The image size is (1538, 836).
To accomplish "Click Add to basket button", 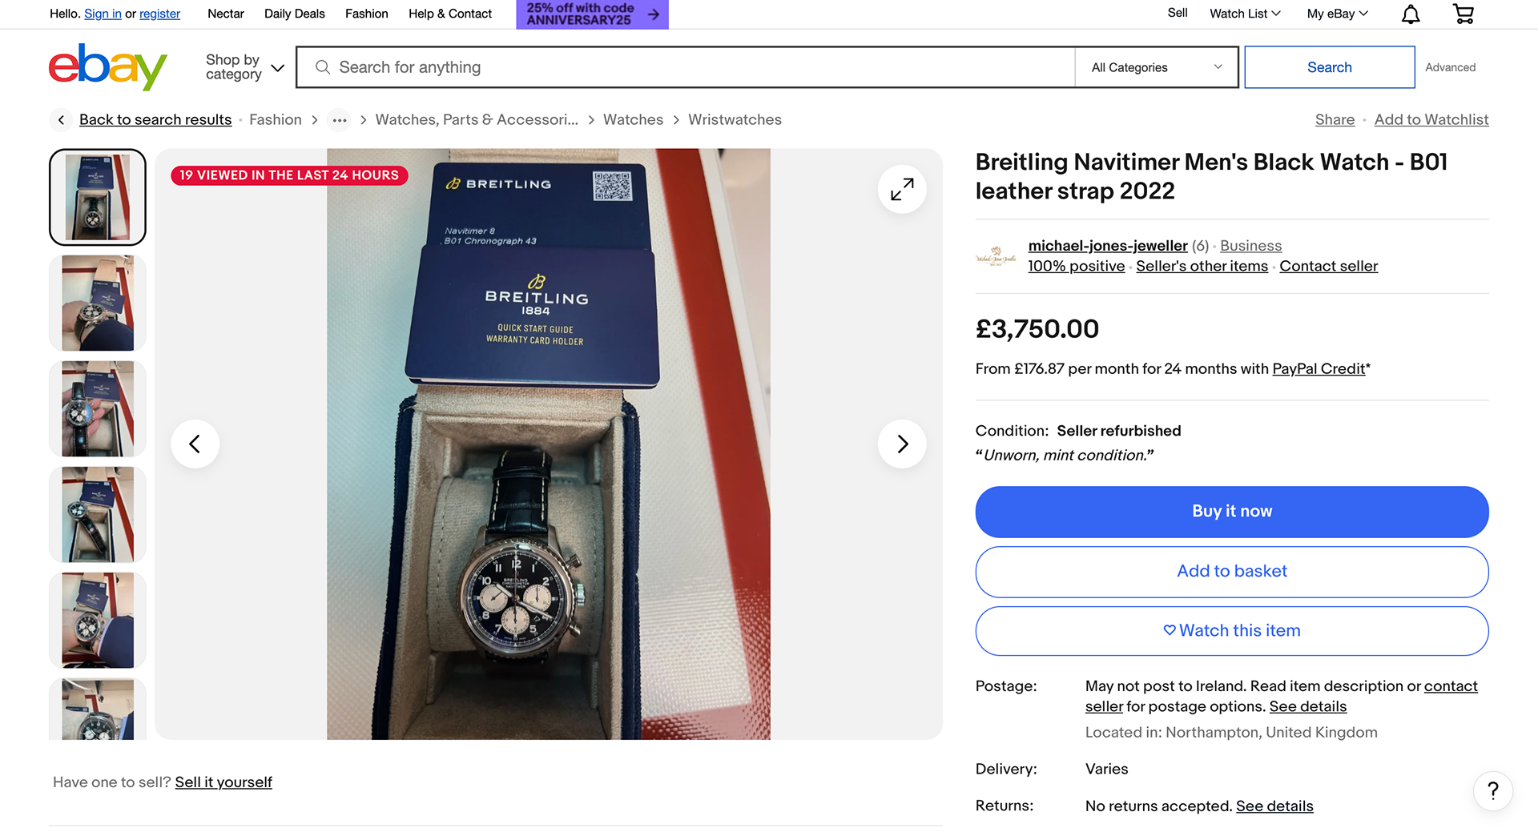I will point(1231,572).
